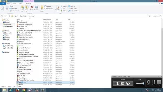Open Internet Explorer from the taskbar

click(x=11, y=90)
